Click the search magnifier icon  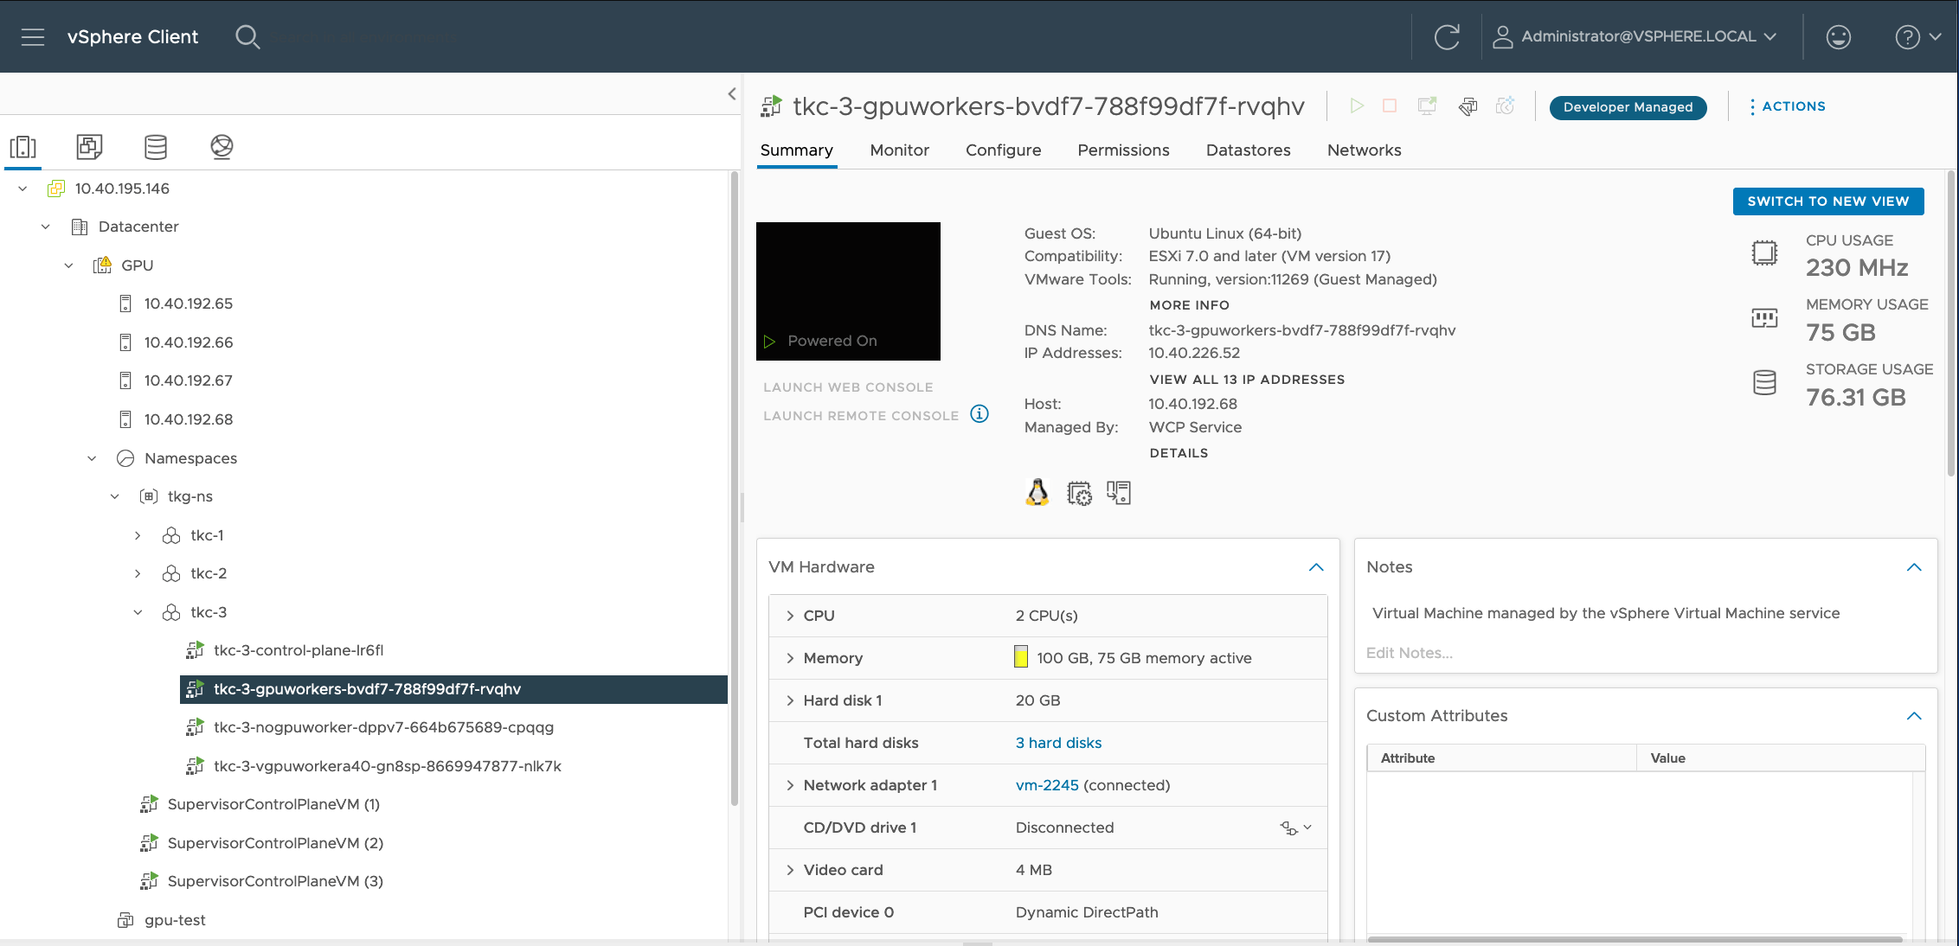pyautogui.click(x=247, y=37)
